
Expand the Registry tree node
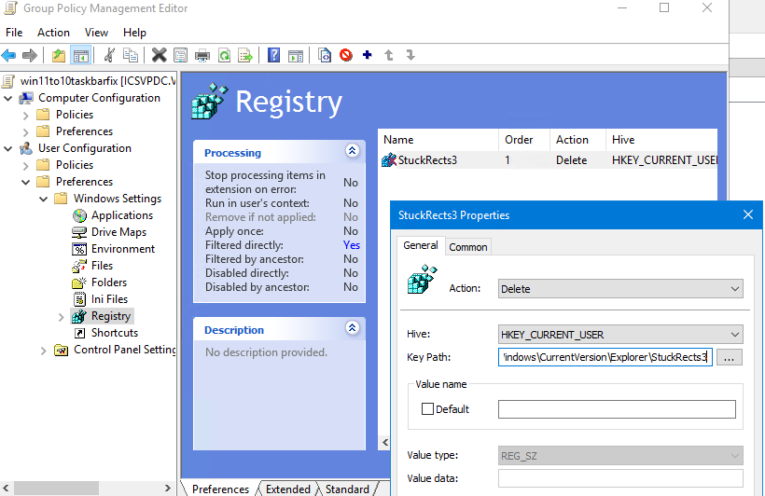61,317
